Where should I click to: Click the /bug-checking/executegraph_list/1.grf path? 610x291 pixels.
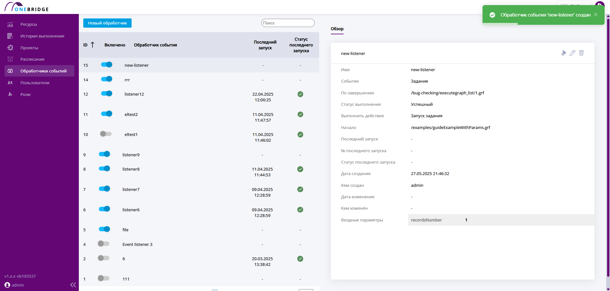coord(448,93)
